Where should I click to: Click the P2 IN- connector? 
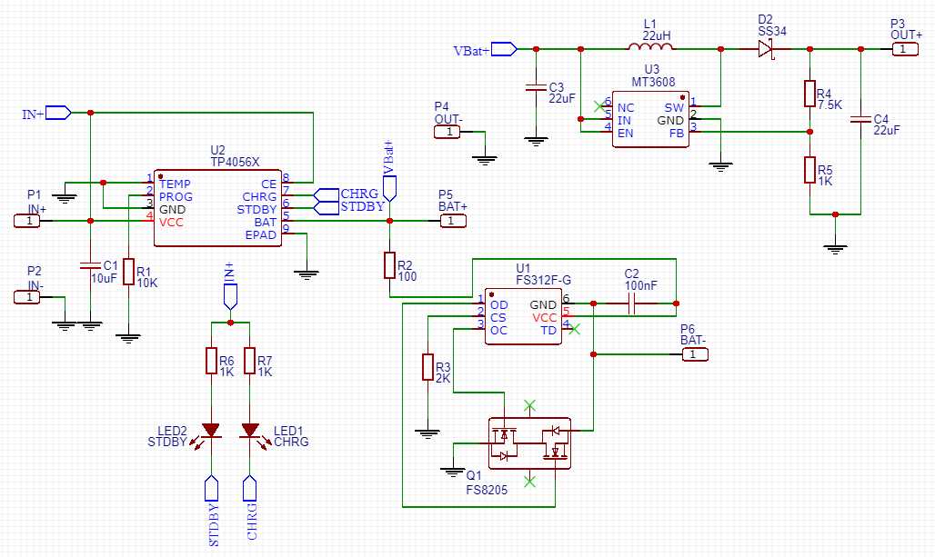27,297
